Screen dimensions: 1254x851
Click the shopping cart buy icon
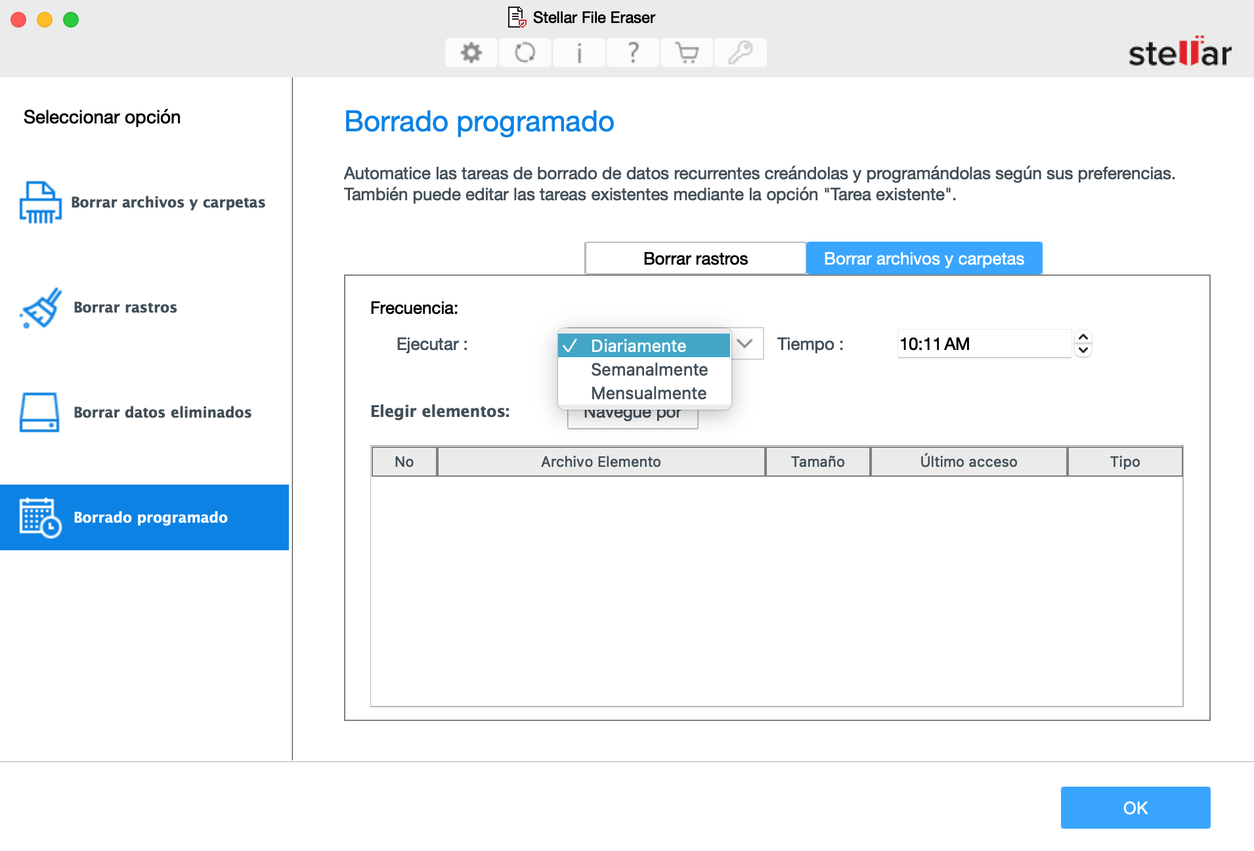686,53
